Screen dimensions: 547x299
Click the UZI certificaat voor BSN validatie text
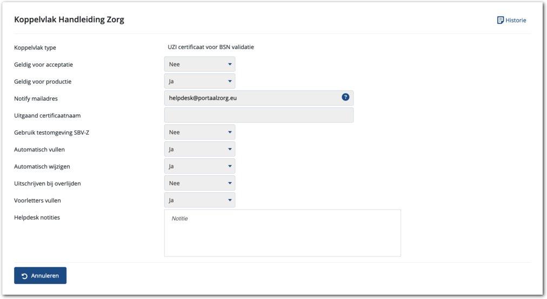(x=211, y=47)
